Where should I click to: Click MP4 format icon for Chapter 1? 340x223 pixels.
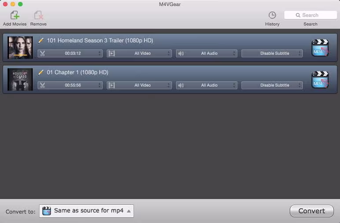coord(320,80)
